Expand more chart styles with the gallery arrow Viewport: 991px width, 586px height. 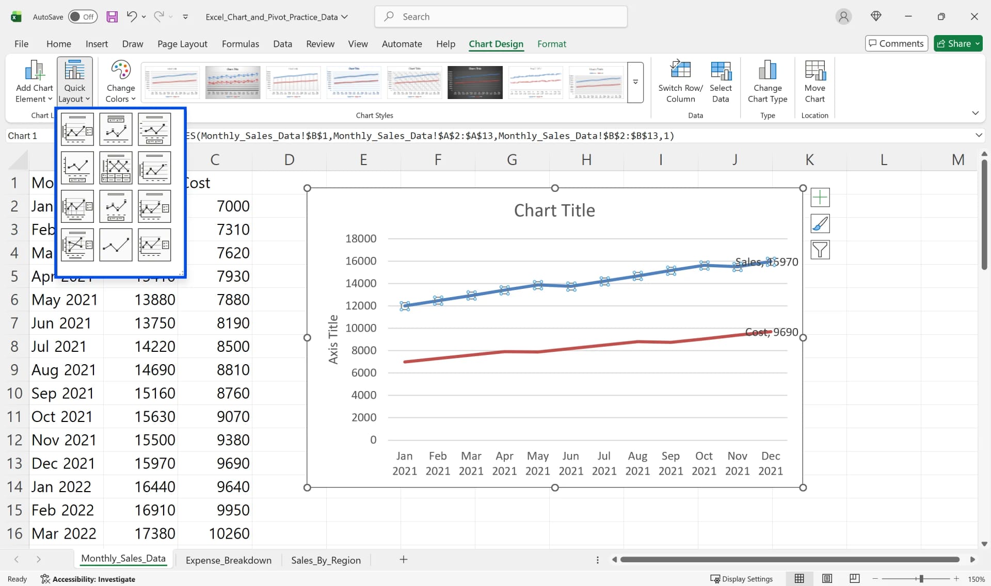(635, 83)
